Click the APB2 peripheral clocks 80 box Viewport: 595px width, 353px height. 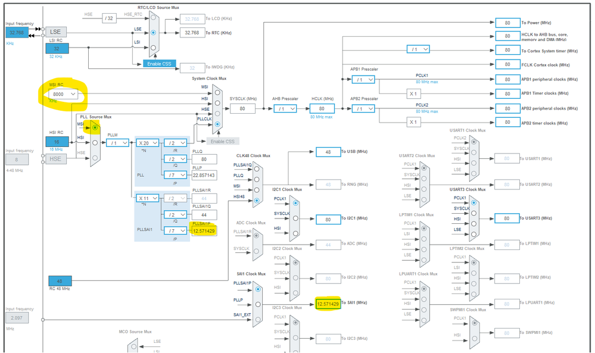[507, 108]
